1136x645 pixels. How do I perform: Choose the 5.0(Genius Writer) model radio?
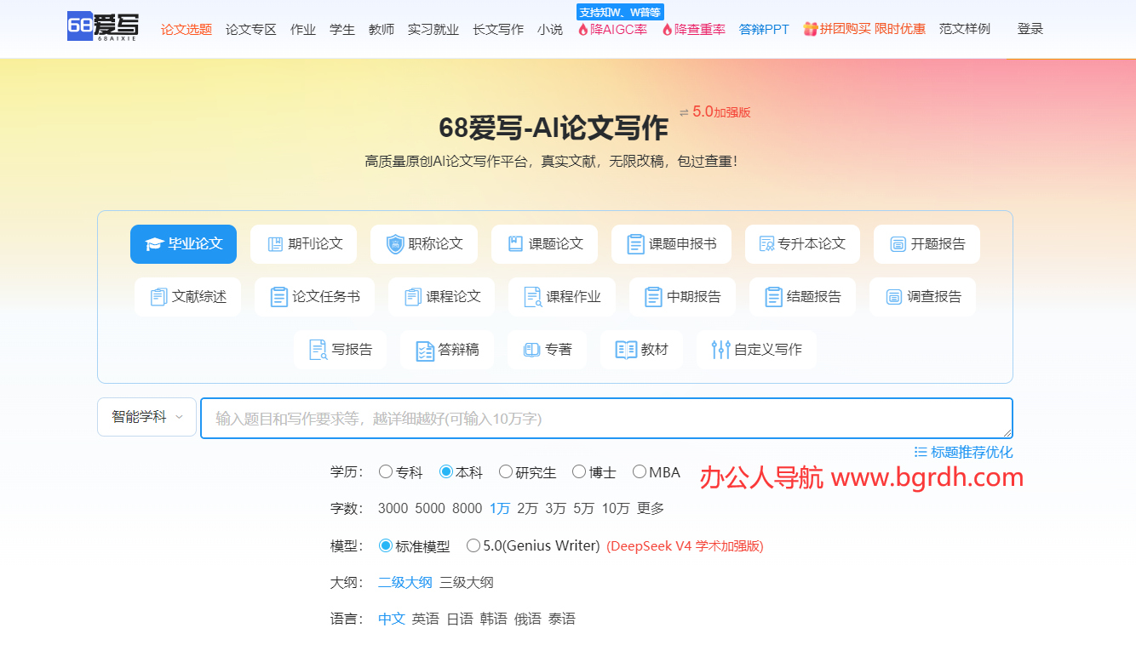click(x=473, y=545)
